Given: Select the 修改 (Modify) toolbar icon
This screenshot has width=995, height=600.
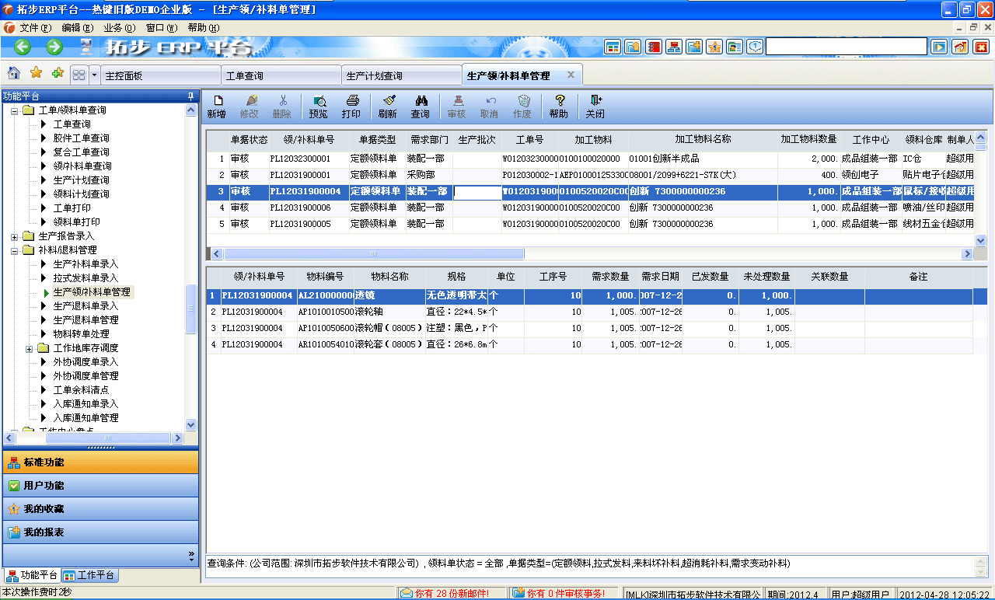Looking at the screenshot, I should pos(251,106).
